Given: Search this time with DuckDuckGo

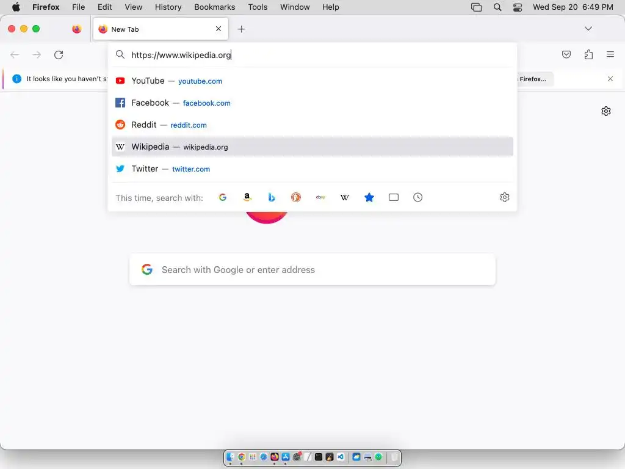Looking at the screenshot, I should 296,197.
